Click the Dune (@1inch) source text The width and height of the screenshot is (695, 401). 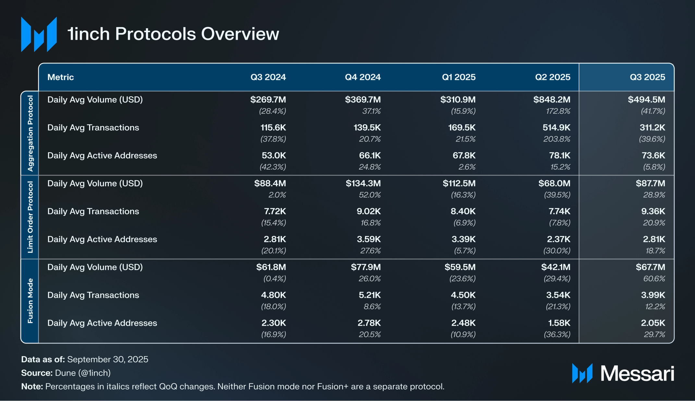[83, 373]
